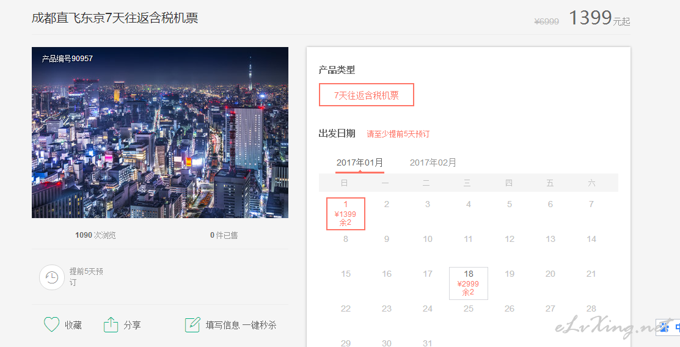Click the 日 weekday header

(345, 183)
